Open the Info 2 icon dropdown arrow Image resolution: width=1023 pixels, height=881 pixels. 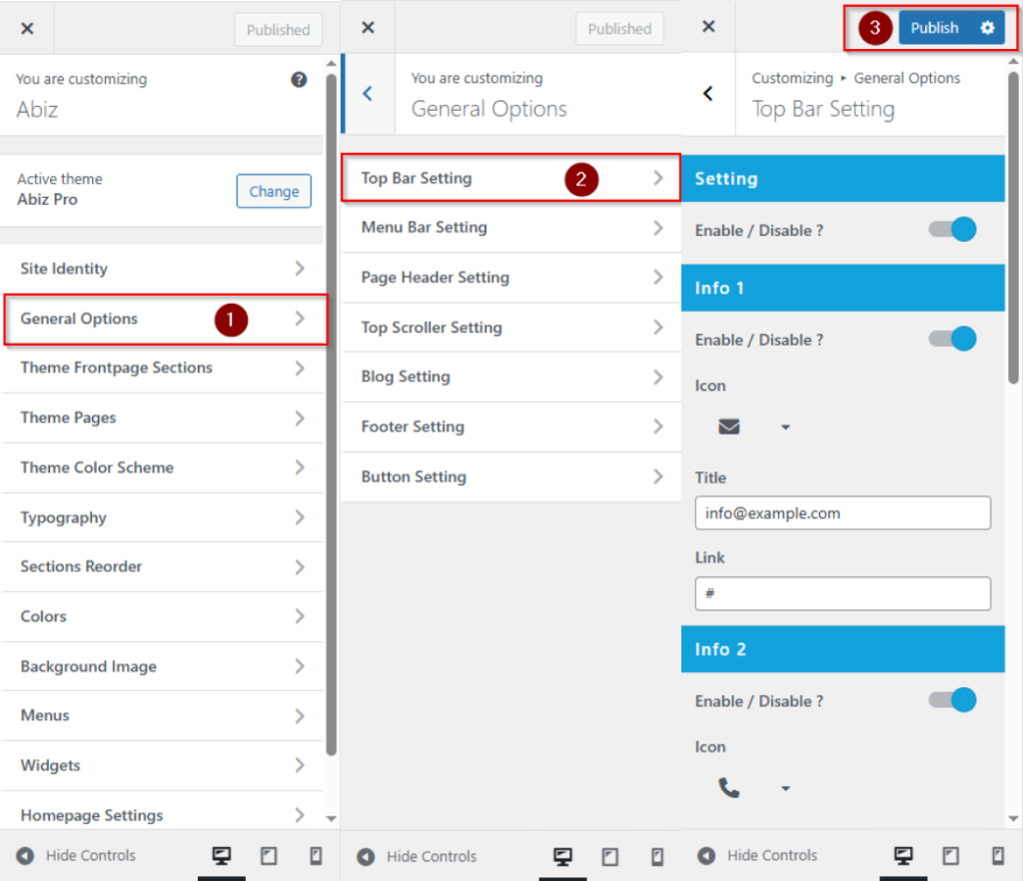pyautogui.click(x=785, y=789)
